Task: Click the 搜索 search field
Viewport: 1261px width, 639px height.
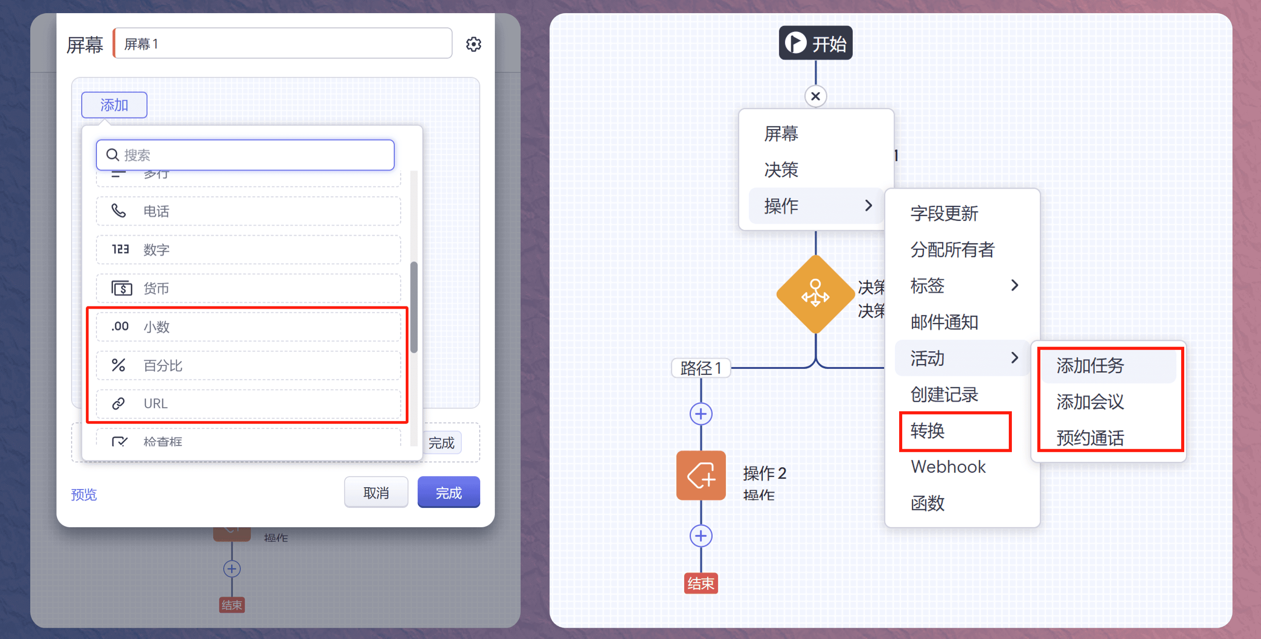Action: pos(245,155)
